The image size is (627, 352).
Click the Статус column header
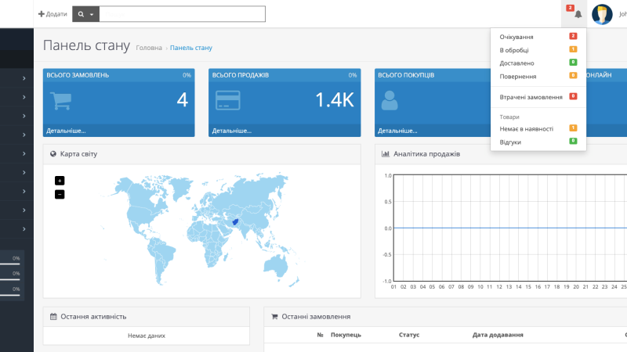click(x=409, y=335)
